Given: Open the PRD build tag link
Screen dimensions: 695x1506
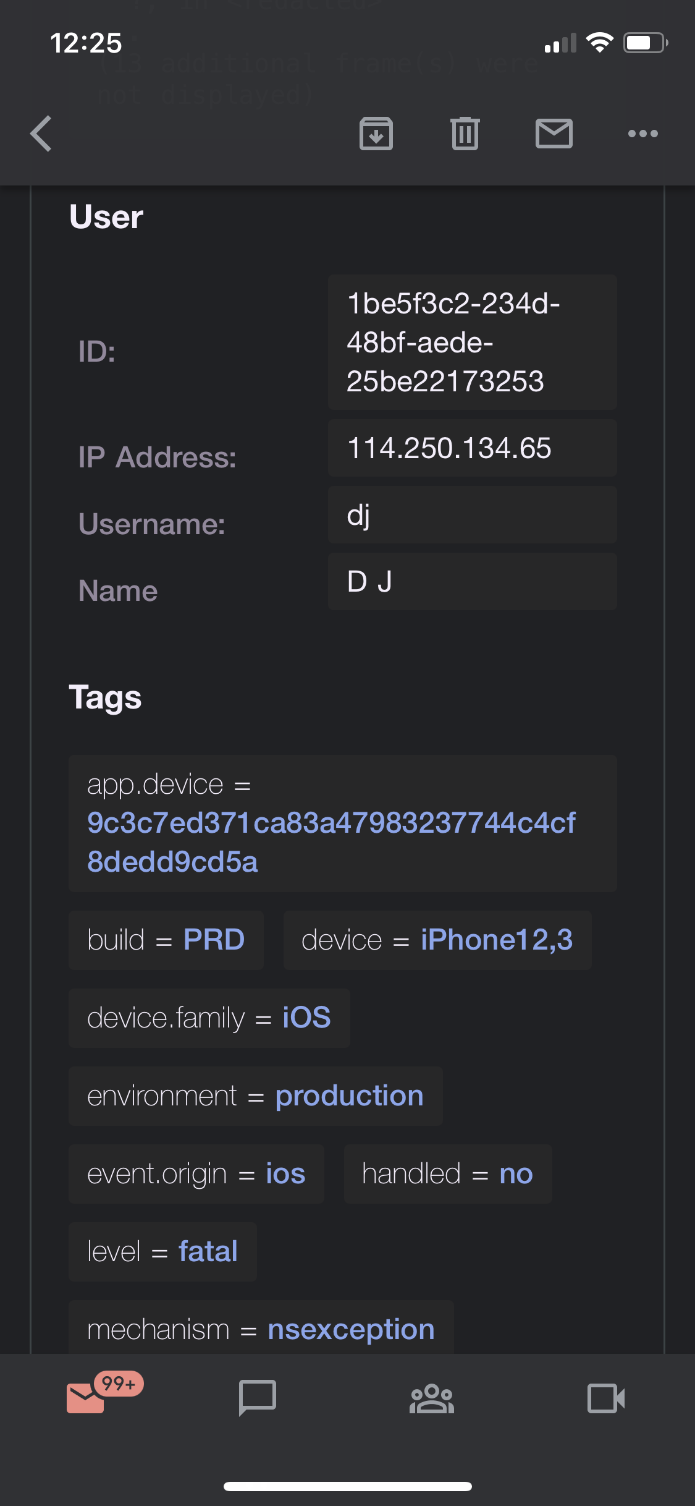Looking at the screenshot, I should 214,940.
